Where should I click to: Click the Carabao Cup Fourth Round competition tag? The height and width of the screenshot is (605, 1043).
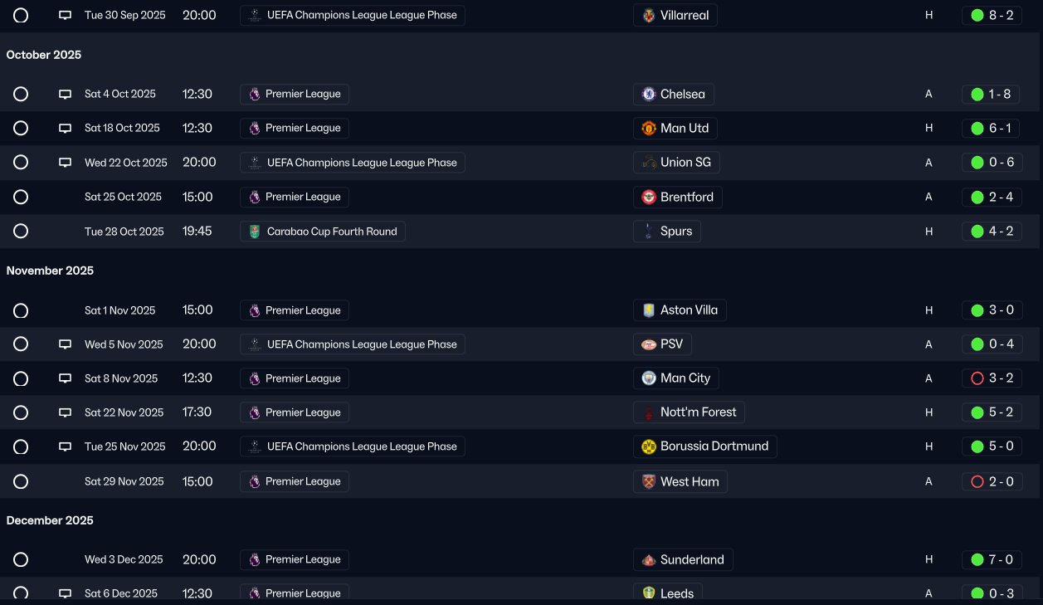pos(323,232)
